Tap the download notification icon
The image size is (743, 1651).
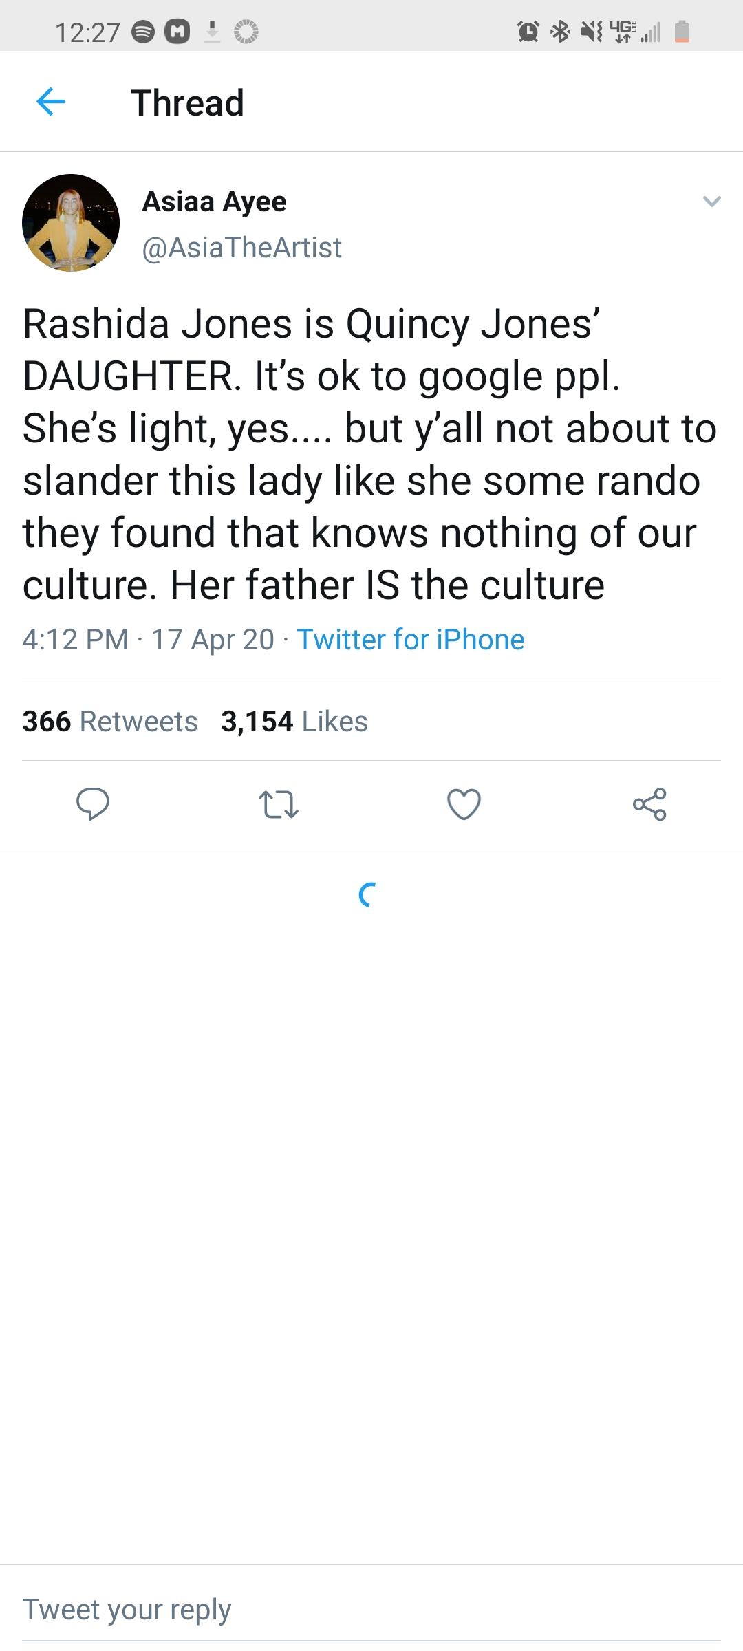tap(213, 32)
